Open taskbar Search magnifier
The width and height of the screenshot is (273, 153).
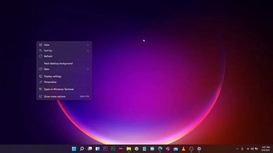click(x=82, y=149)
